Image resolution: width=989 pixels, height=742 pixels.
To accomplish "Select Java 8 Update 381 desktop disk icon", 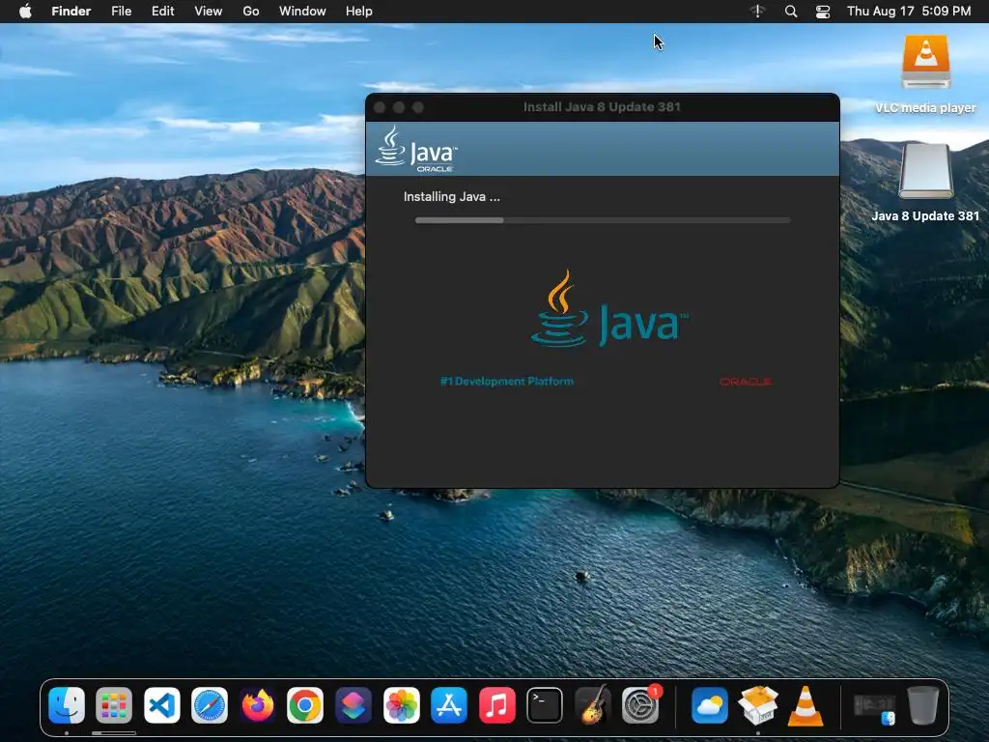I will coord(925,171).
